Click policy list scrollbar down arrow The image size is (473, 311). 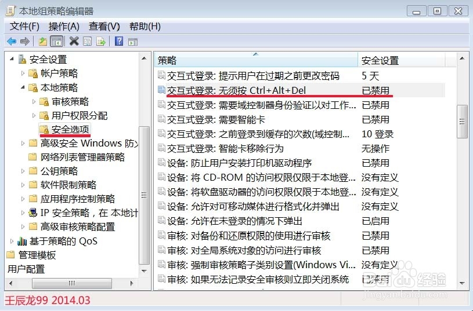(462, 283)
